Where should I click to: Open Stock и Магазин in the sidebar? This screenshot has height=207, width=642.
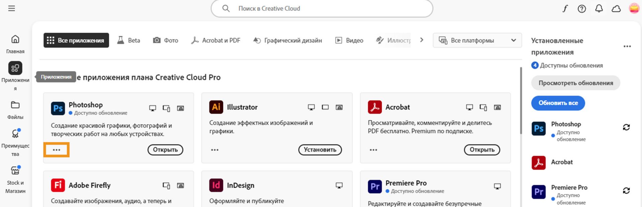point(15,180)
